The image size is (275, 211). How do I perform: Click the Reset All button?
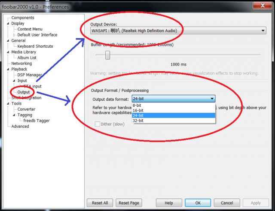tap(100, 203)
